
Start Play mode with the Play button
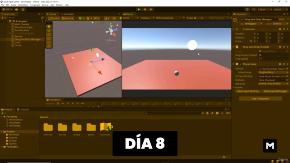coord(139,10)
